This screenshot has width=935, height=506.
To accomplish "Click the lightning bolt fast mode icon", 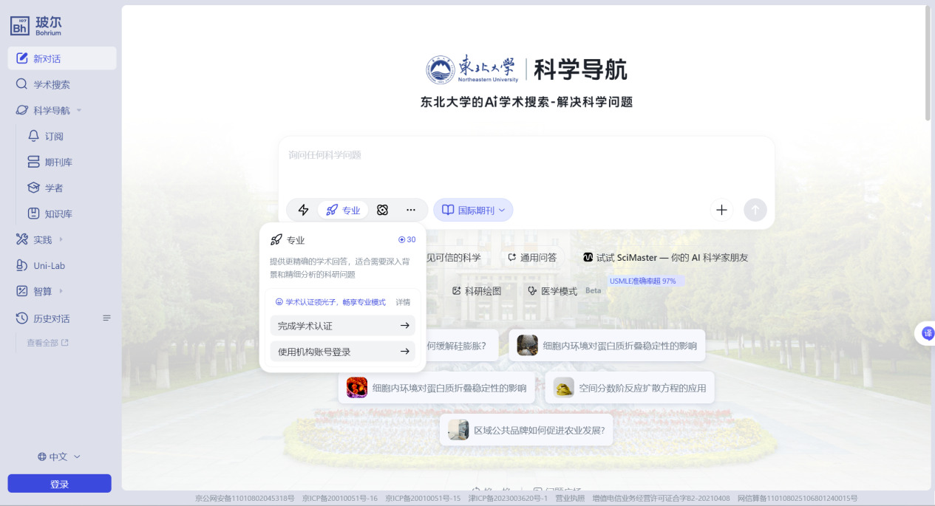I will 303,210.
